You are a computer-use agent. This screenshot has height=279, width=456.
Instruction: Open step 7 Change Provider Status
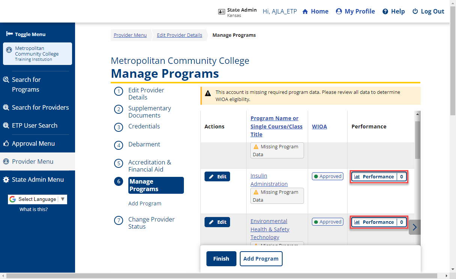coord(151,223)
